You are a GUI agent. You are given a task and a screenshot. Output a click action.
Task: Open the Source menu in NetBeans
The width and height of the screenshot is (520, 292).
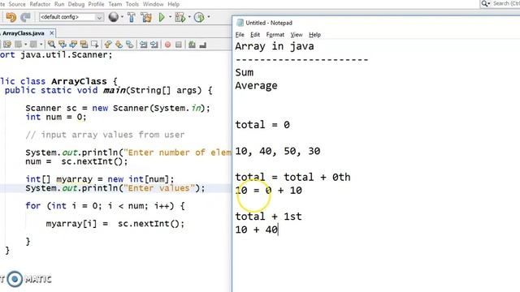coord(17,4)
